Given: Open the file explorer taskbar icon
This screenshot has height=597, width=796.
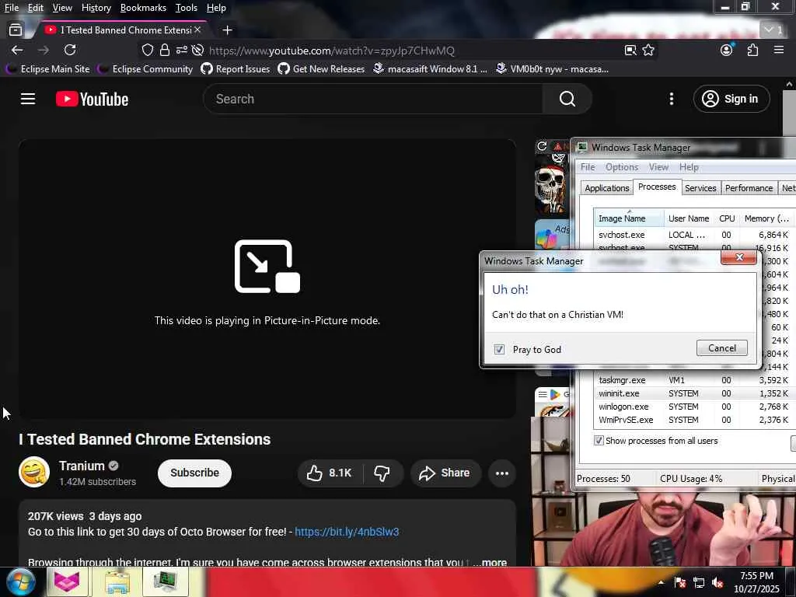Looking at the screenshot, I should click(117, 581).
